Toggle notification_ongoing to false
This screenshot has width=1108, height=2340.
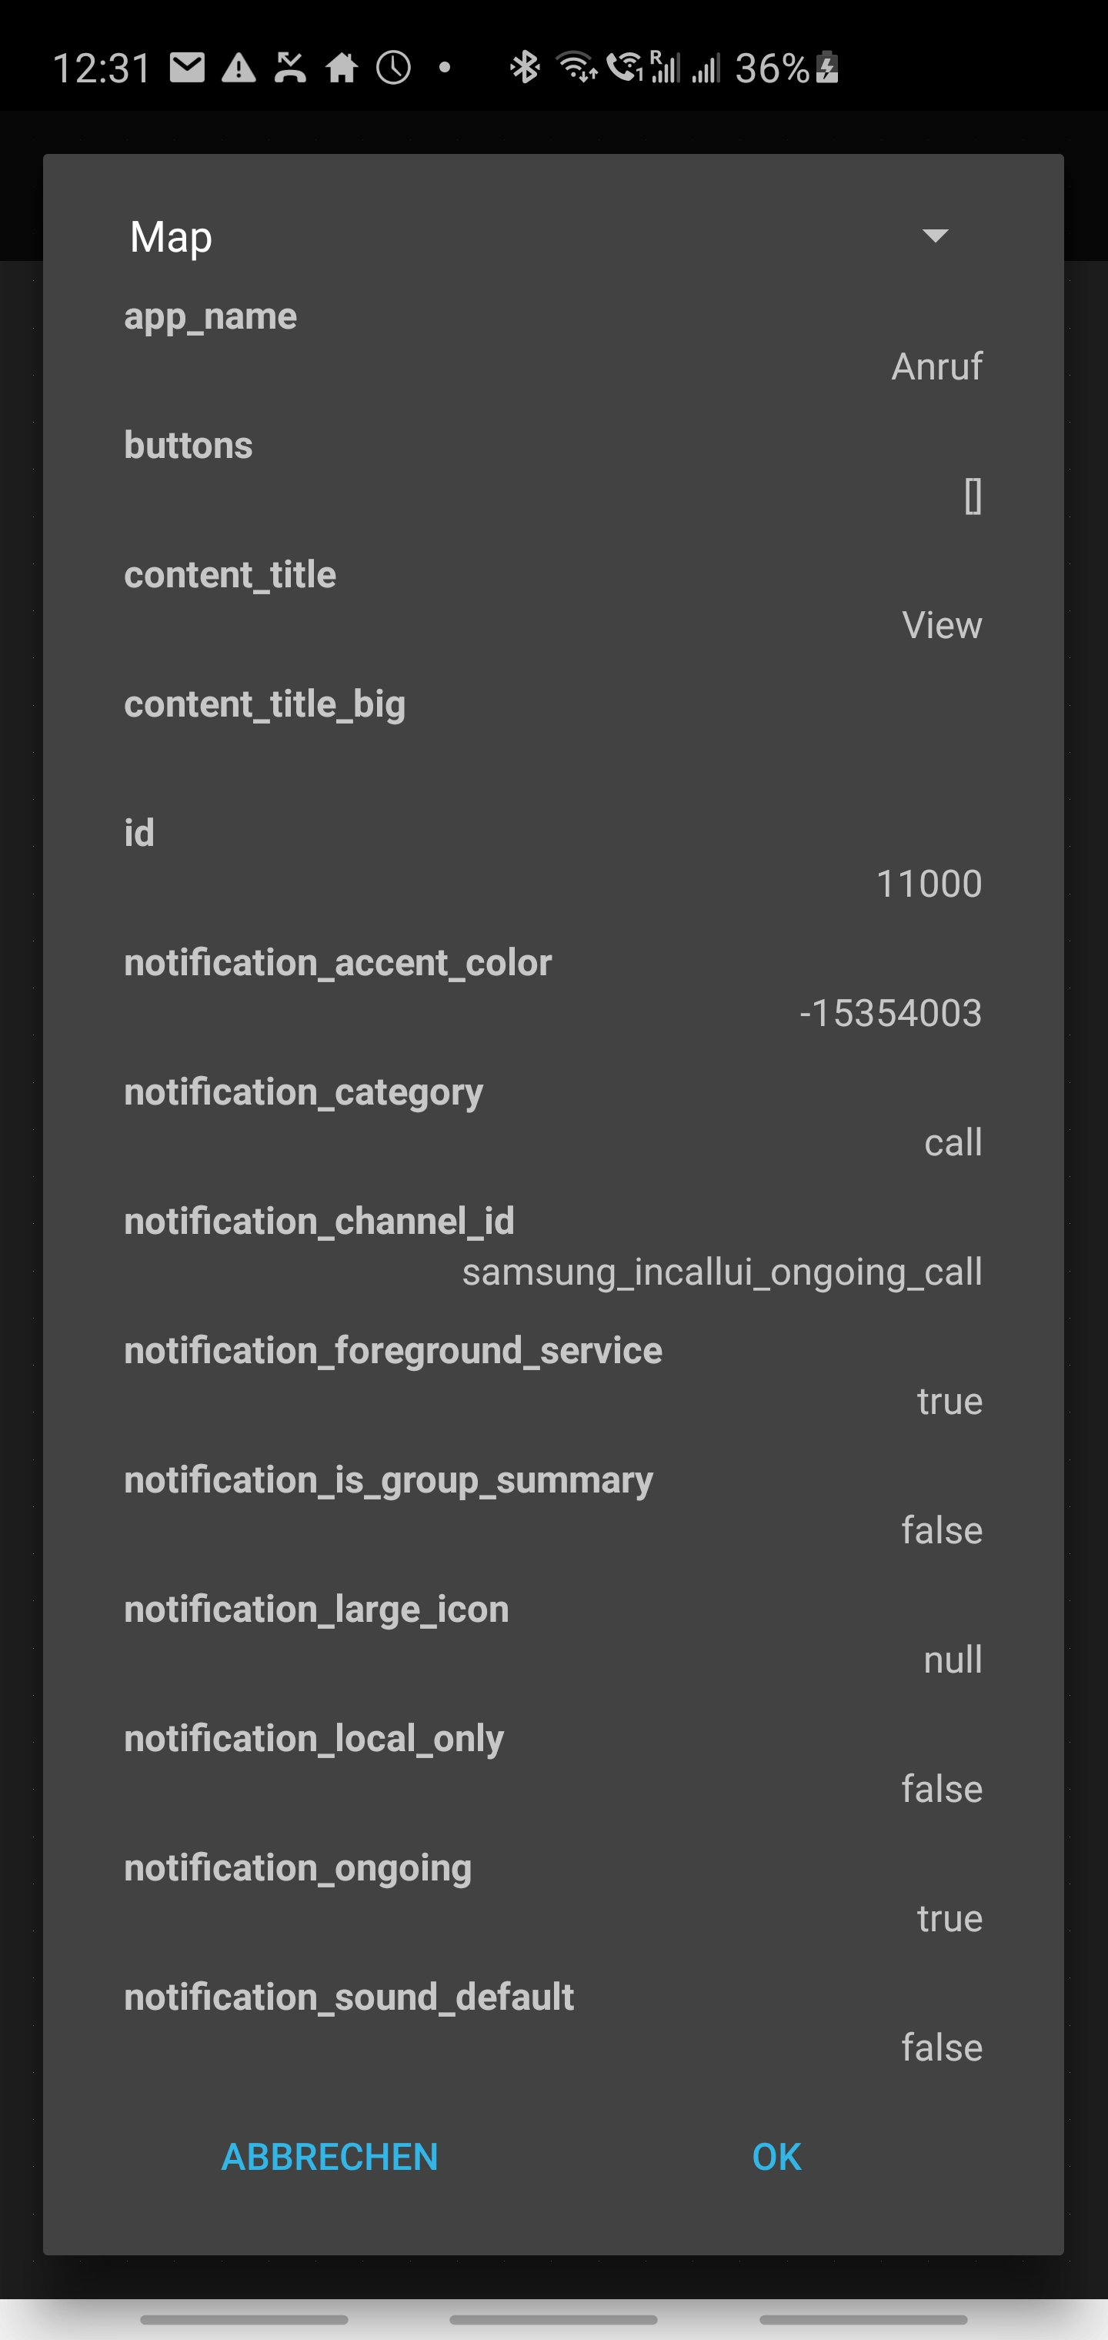pos(554,1894)
